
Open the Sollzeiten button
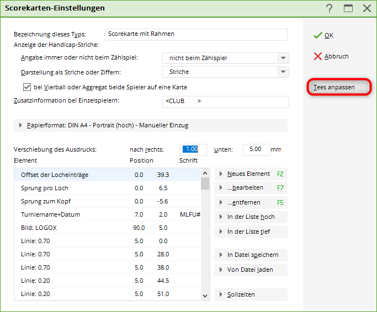tap(250, 294)
